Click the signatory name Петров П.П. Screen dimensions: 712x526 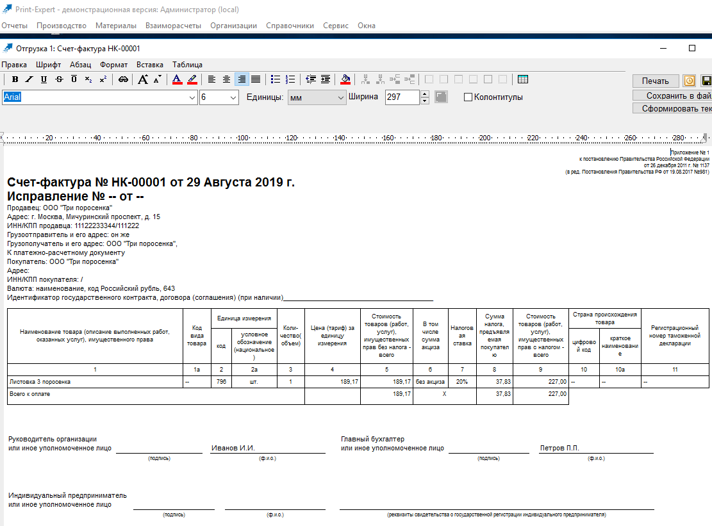point(559,448)
